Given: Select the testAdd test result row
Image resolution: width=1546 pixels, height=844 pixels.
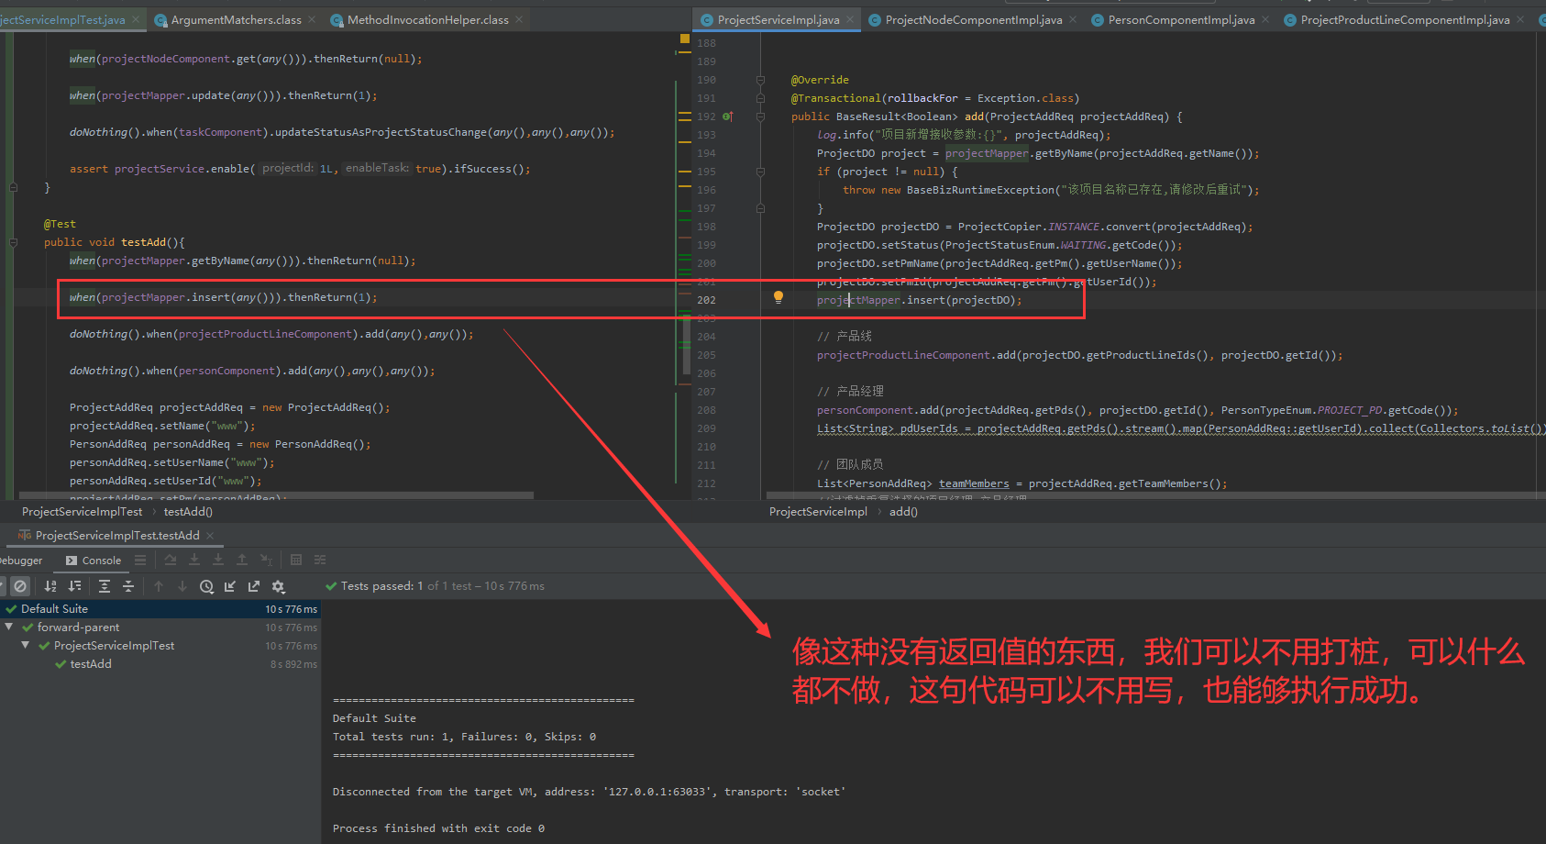Looking at the screenshot, I should tap(160, 664).
